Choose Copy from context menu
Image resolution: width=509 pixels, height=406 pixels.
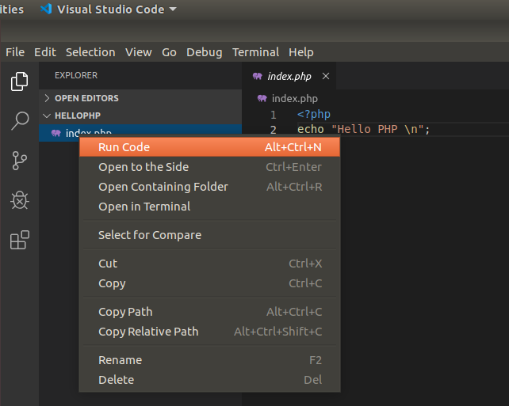(x=209, y=283)
